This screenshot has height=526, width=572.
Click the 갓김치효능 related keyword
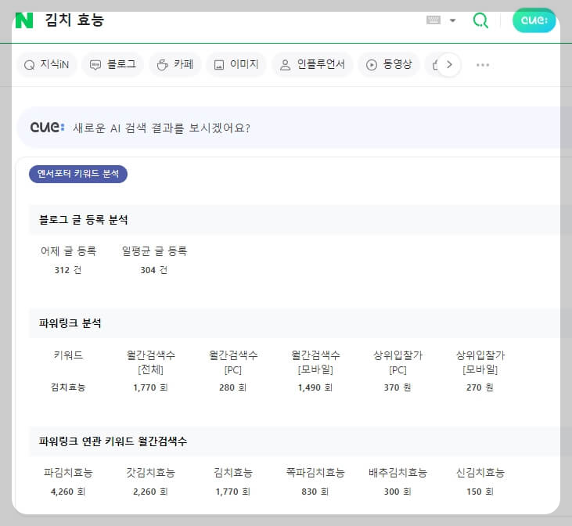tap(151, 473)
